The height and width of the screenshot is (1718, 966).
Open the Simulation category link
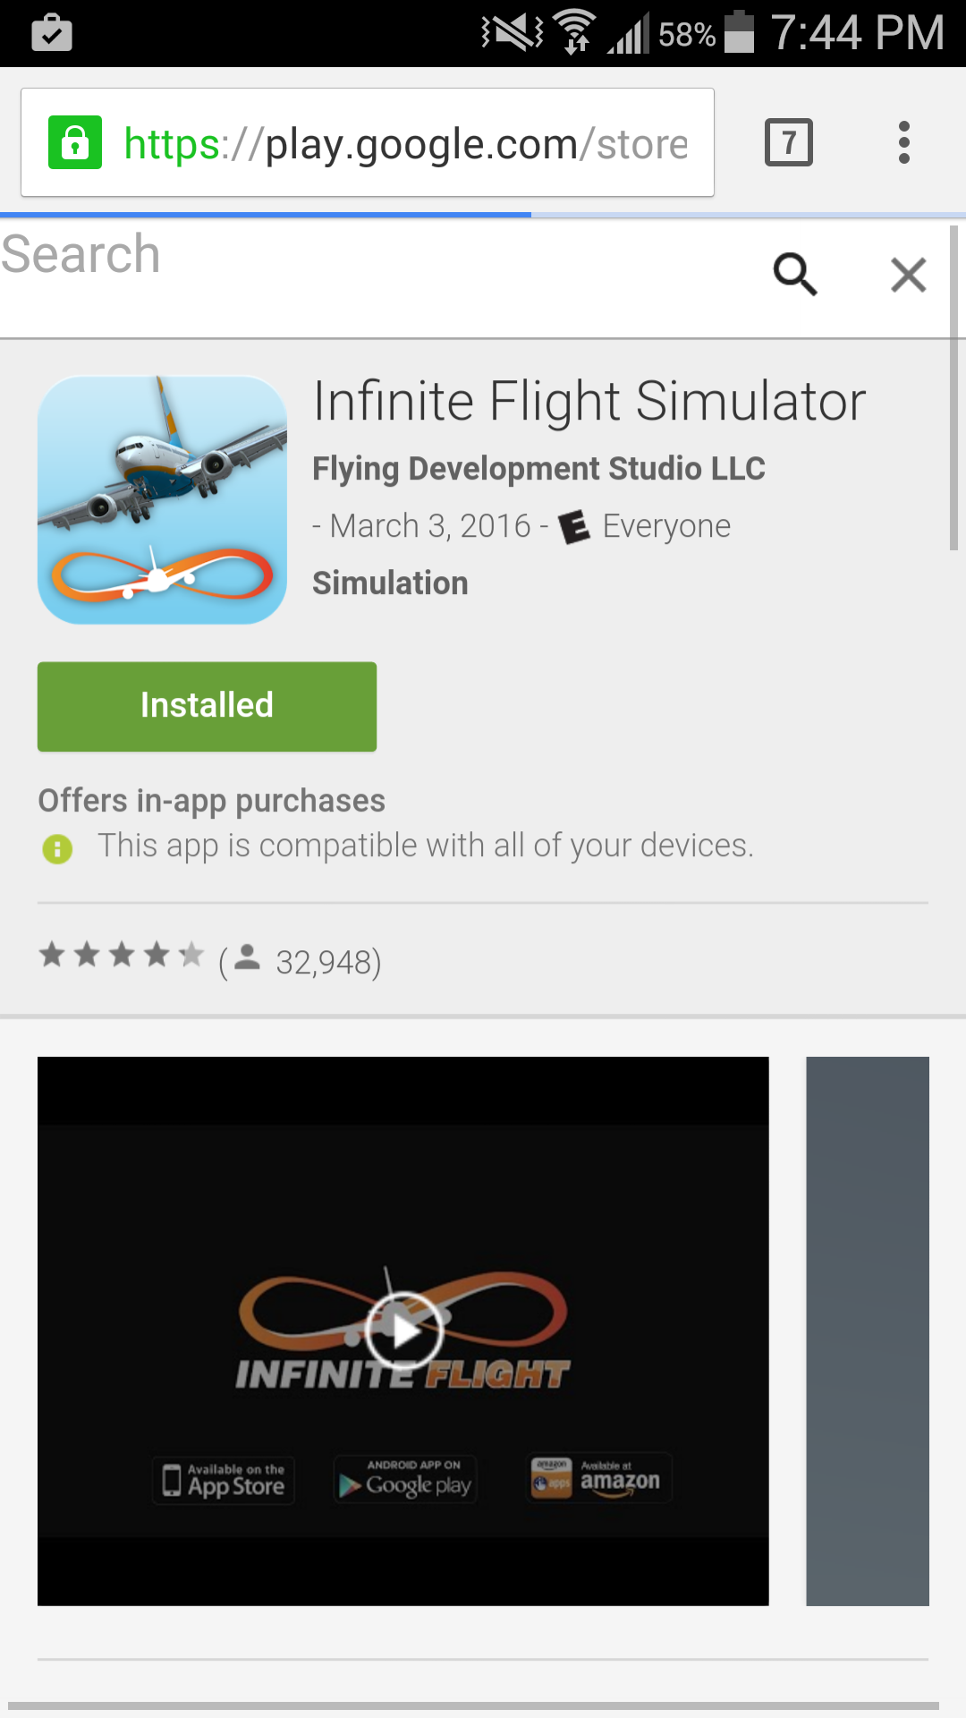(x=390, y=583)
